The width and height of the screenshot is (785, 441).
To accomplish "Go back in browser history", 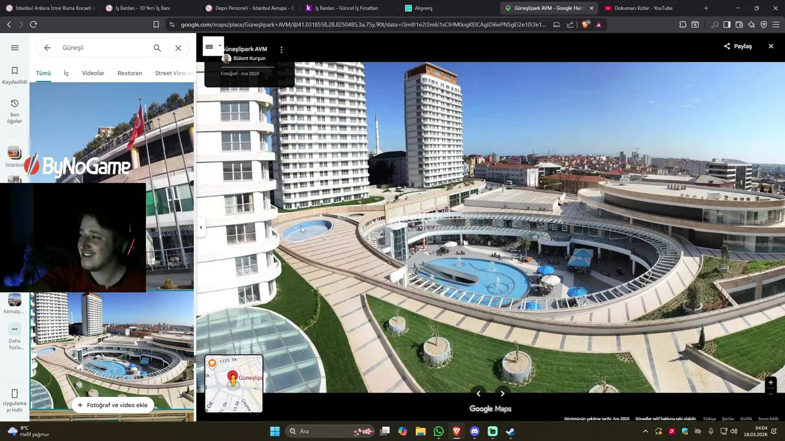I will 9,24.
